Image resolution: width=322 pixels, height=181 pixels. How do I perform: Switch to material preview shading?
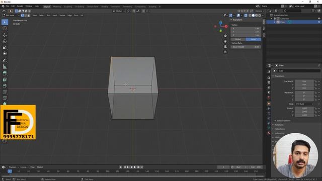pyautogui.click(x=257, y=16)
